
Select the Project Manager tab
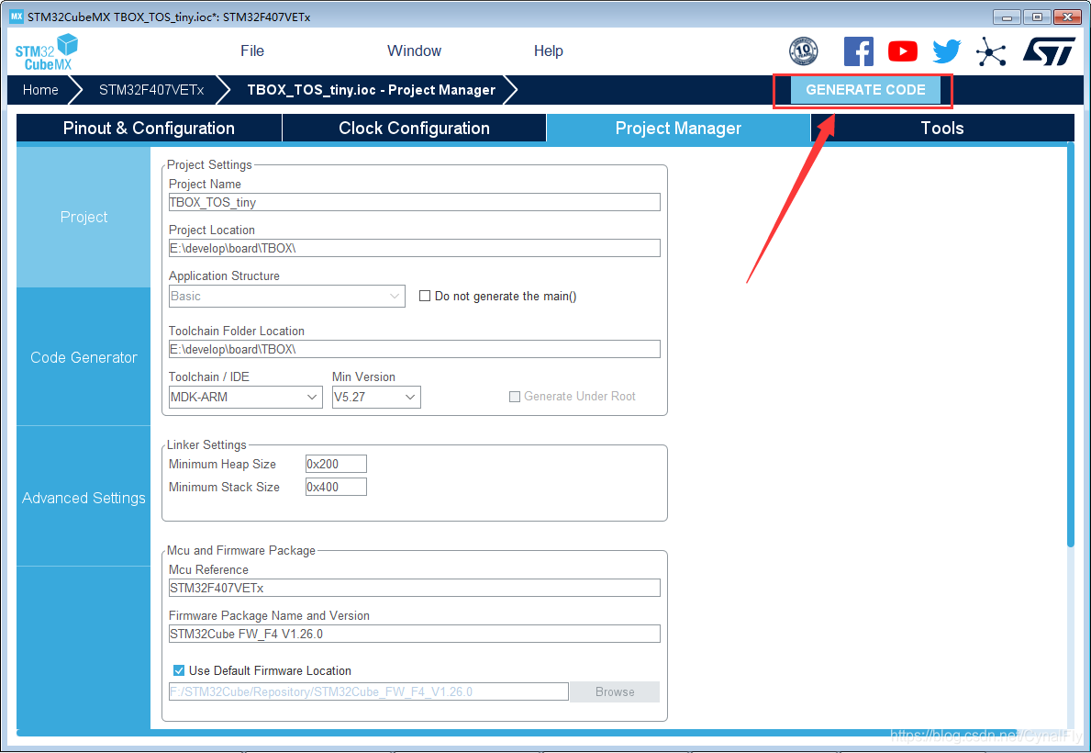(x=678, y=129)
